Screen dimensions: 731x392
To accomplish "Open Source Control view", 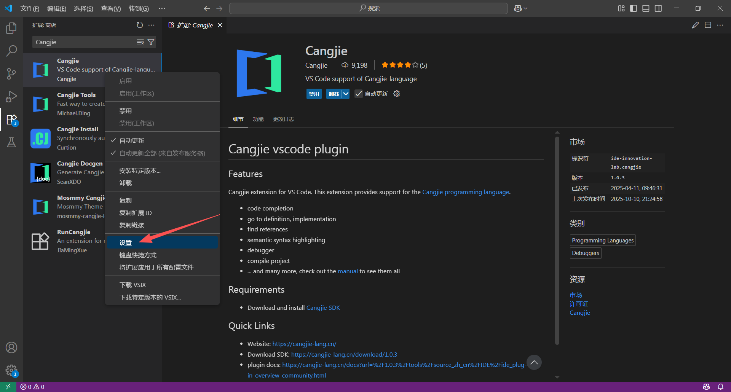I will click(11, 74).
